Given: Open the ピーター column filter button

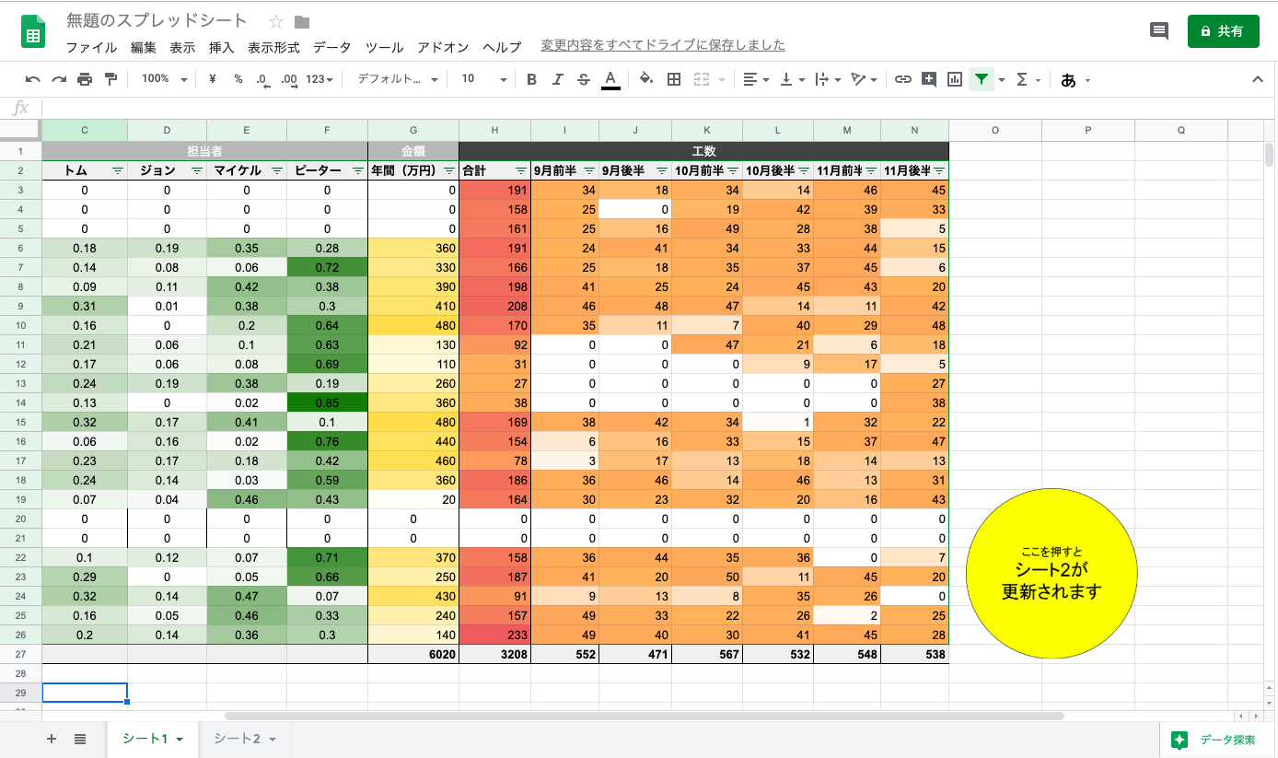Looking at the screenshot, I should 357,170.
